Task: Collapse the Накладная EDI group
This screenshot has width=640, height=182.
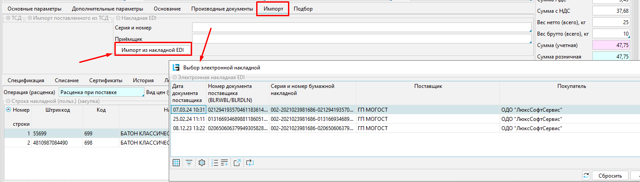Action: tap(118, 18)
